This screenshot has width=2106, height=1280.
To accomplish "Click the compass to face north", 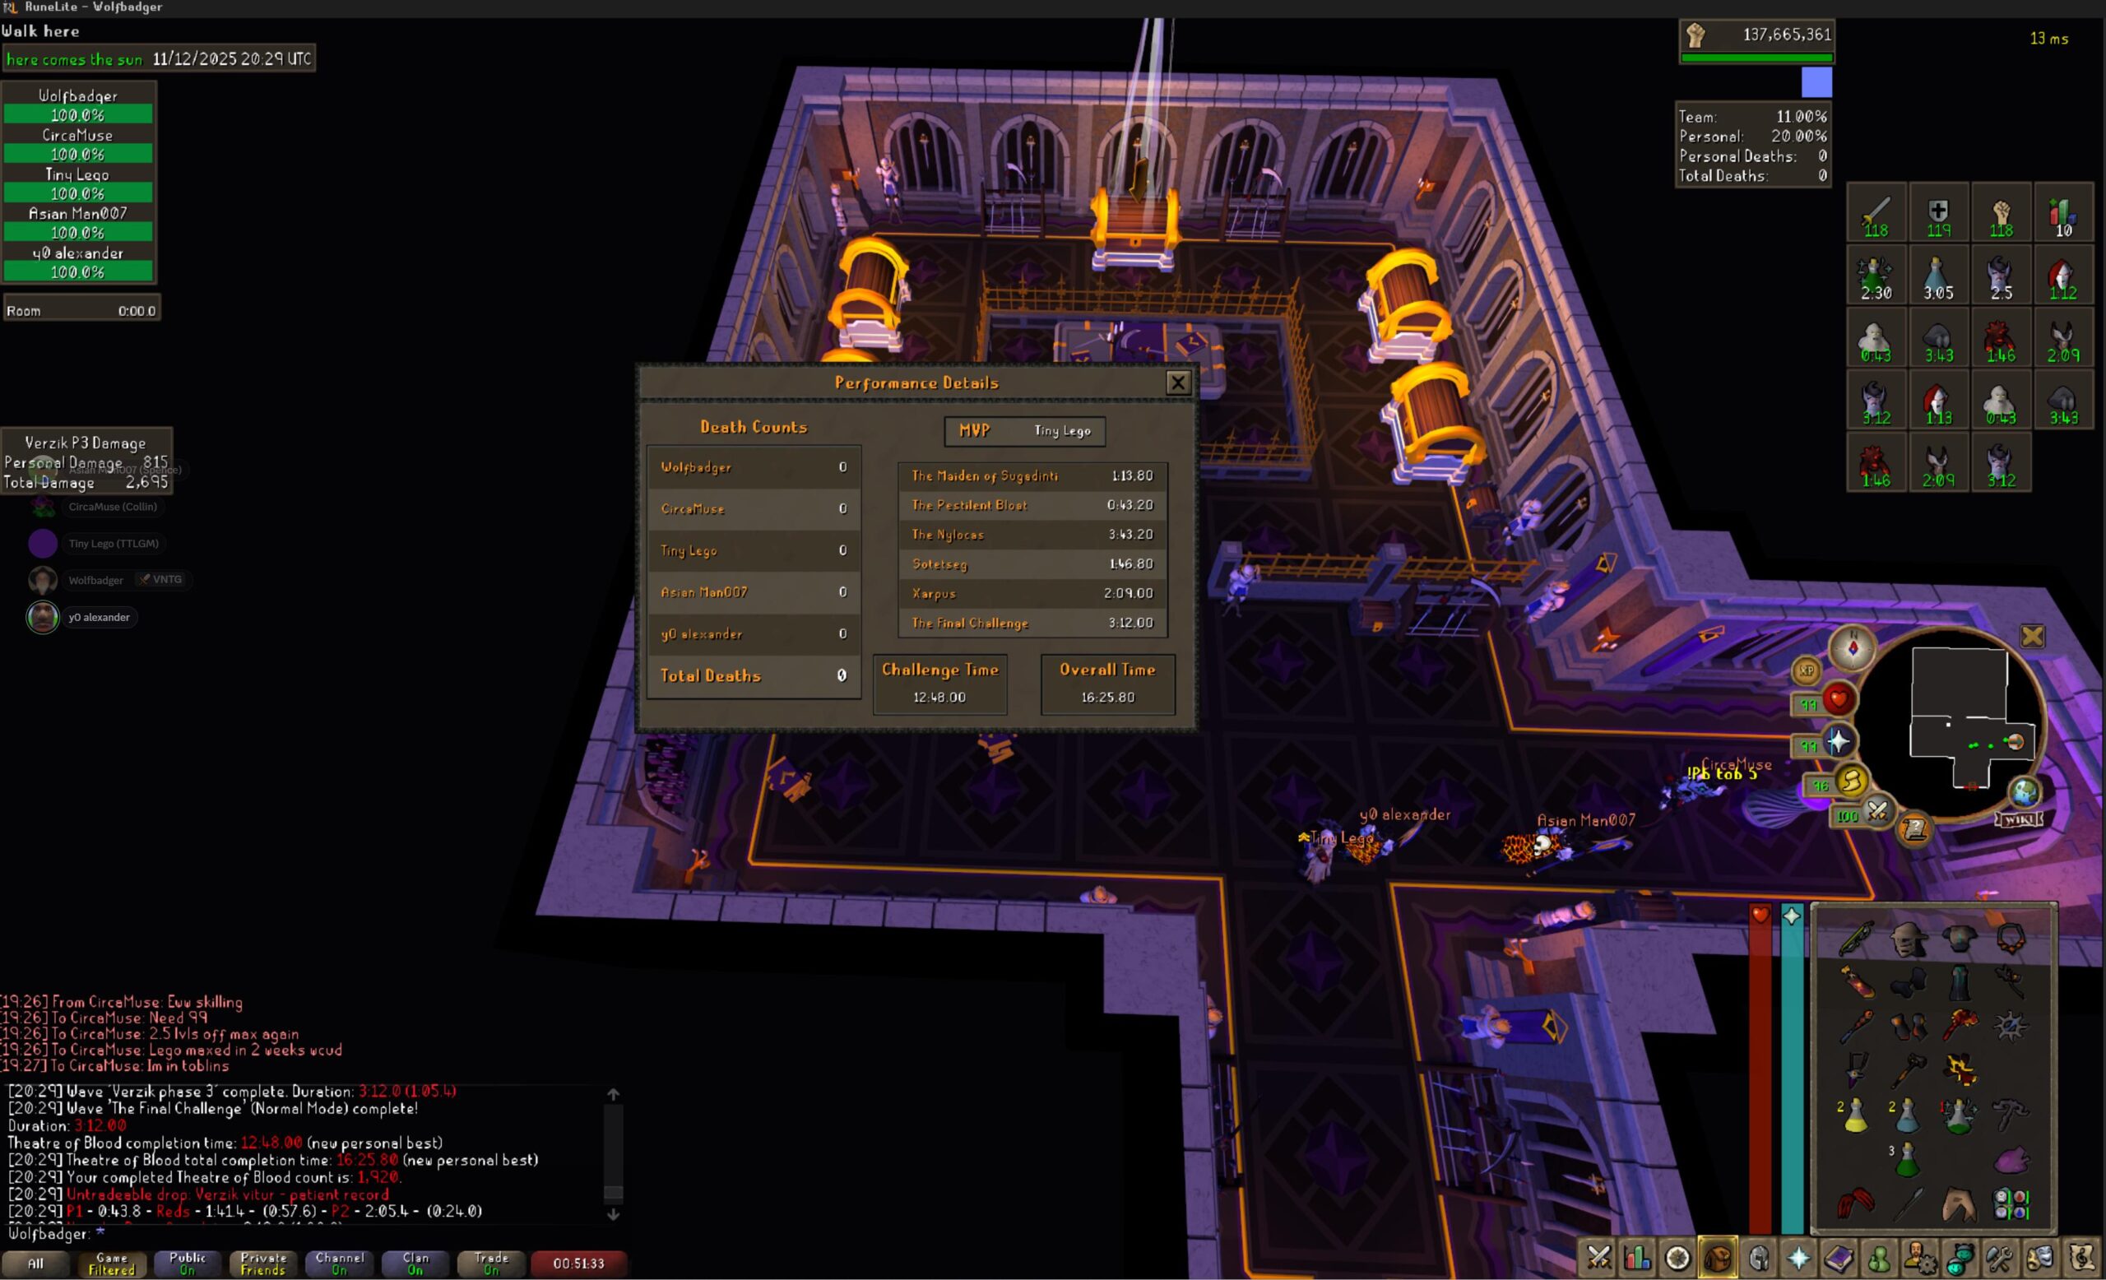I will click(1852, 648).
